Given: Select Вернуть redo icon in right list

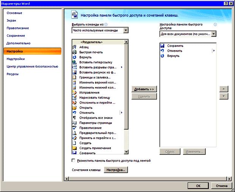Looking at the screenshot, I should point(162,56).
